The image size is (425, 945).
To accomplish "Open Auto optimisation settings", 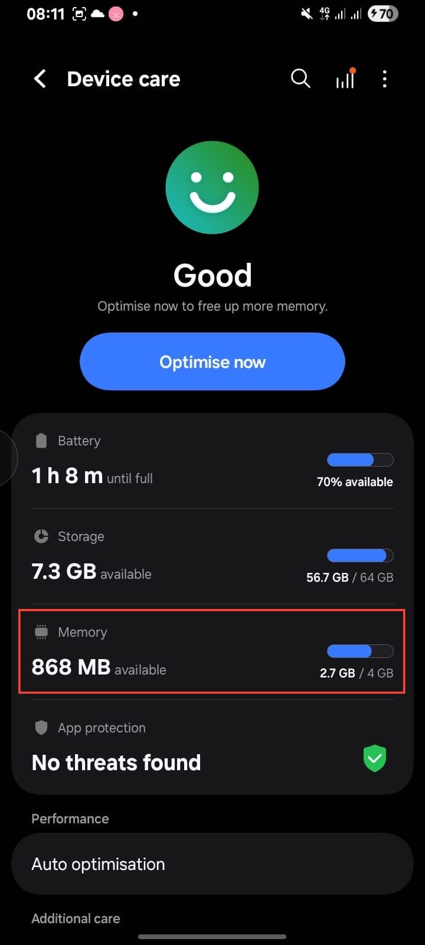I will 212,864.
